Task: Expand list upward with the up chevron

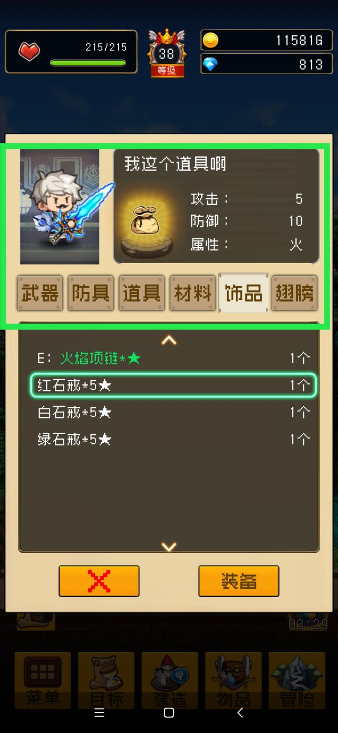Action: 169,340
